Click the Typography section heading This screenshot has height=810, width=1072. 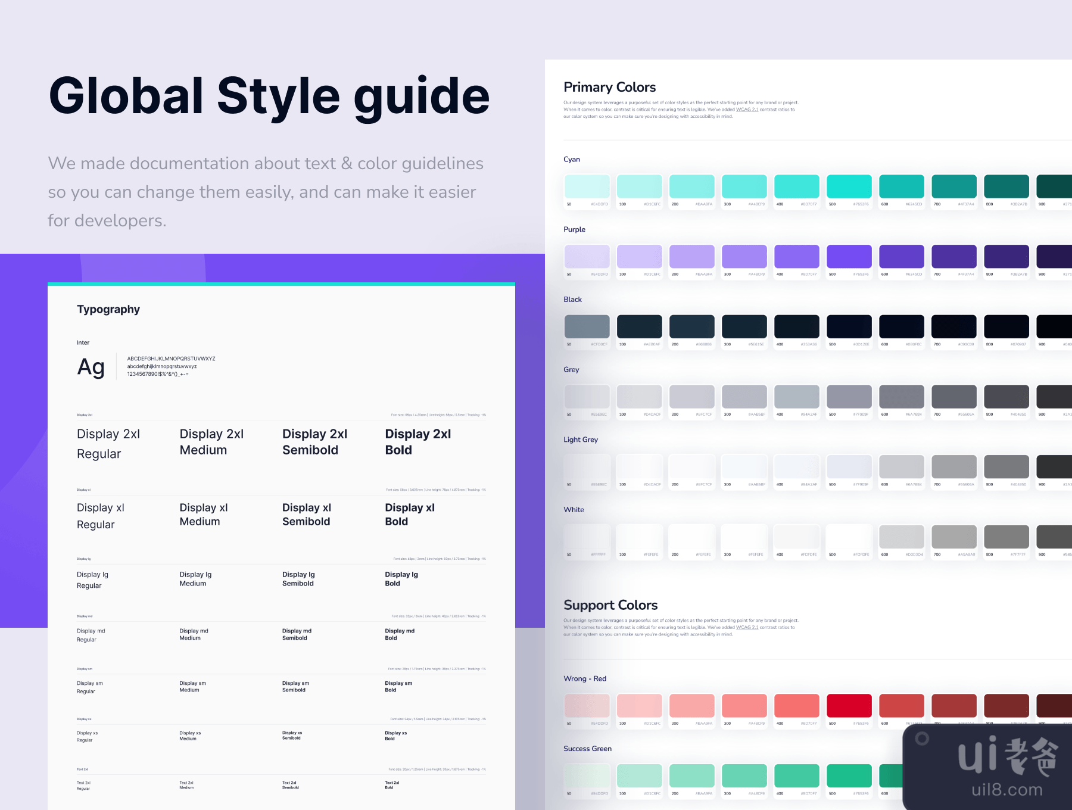pos(108,309)
